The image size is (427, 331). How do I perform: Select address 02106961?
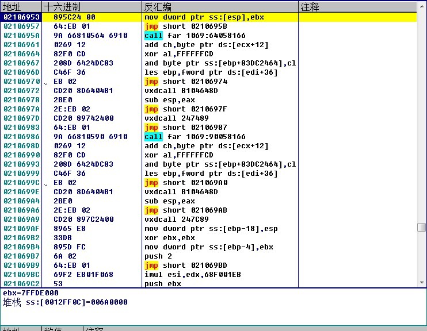pos(21,45)
